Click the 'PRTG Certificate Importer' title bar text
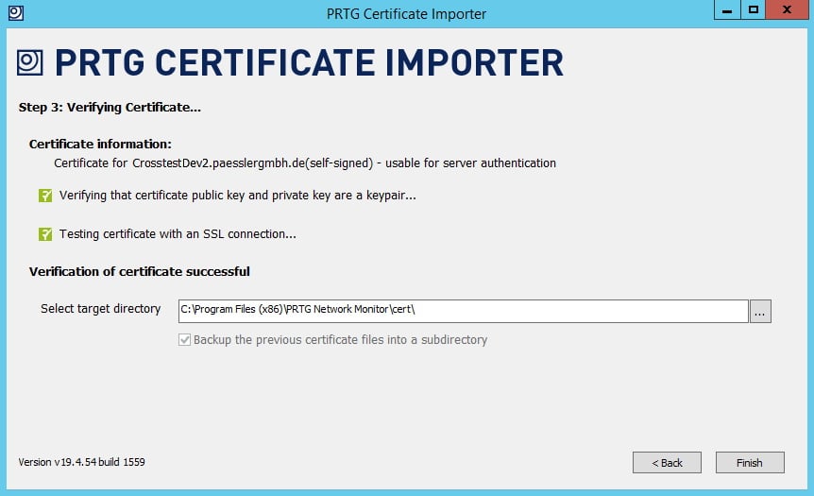The width and height of the screenshot is (814, 496). (406, 13)
